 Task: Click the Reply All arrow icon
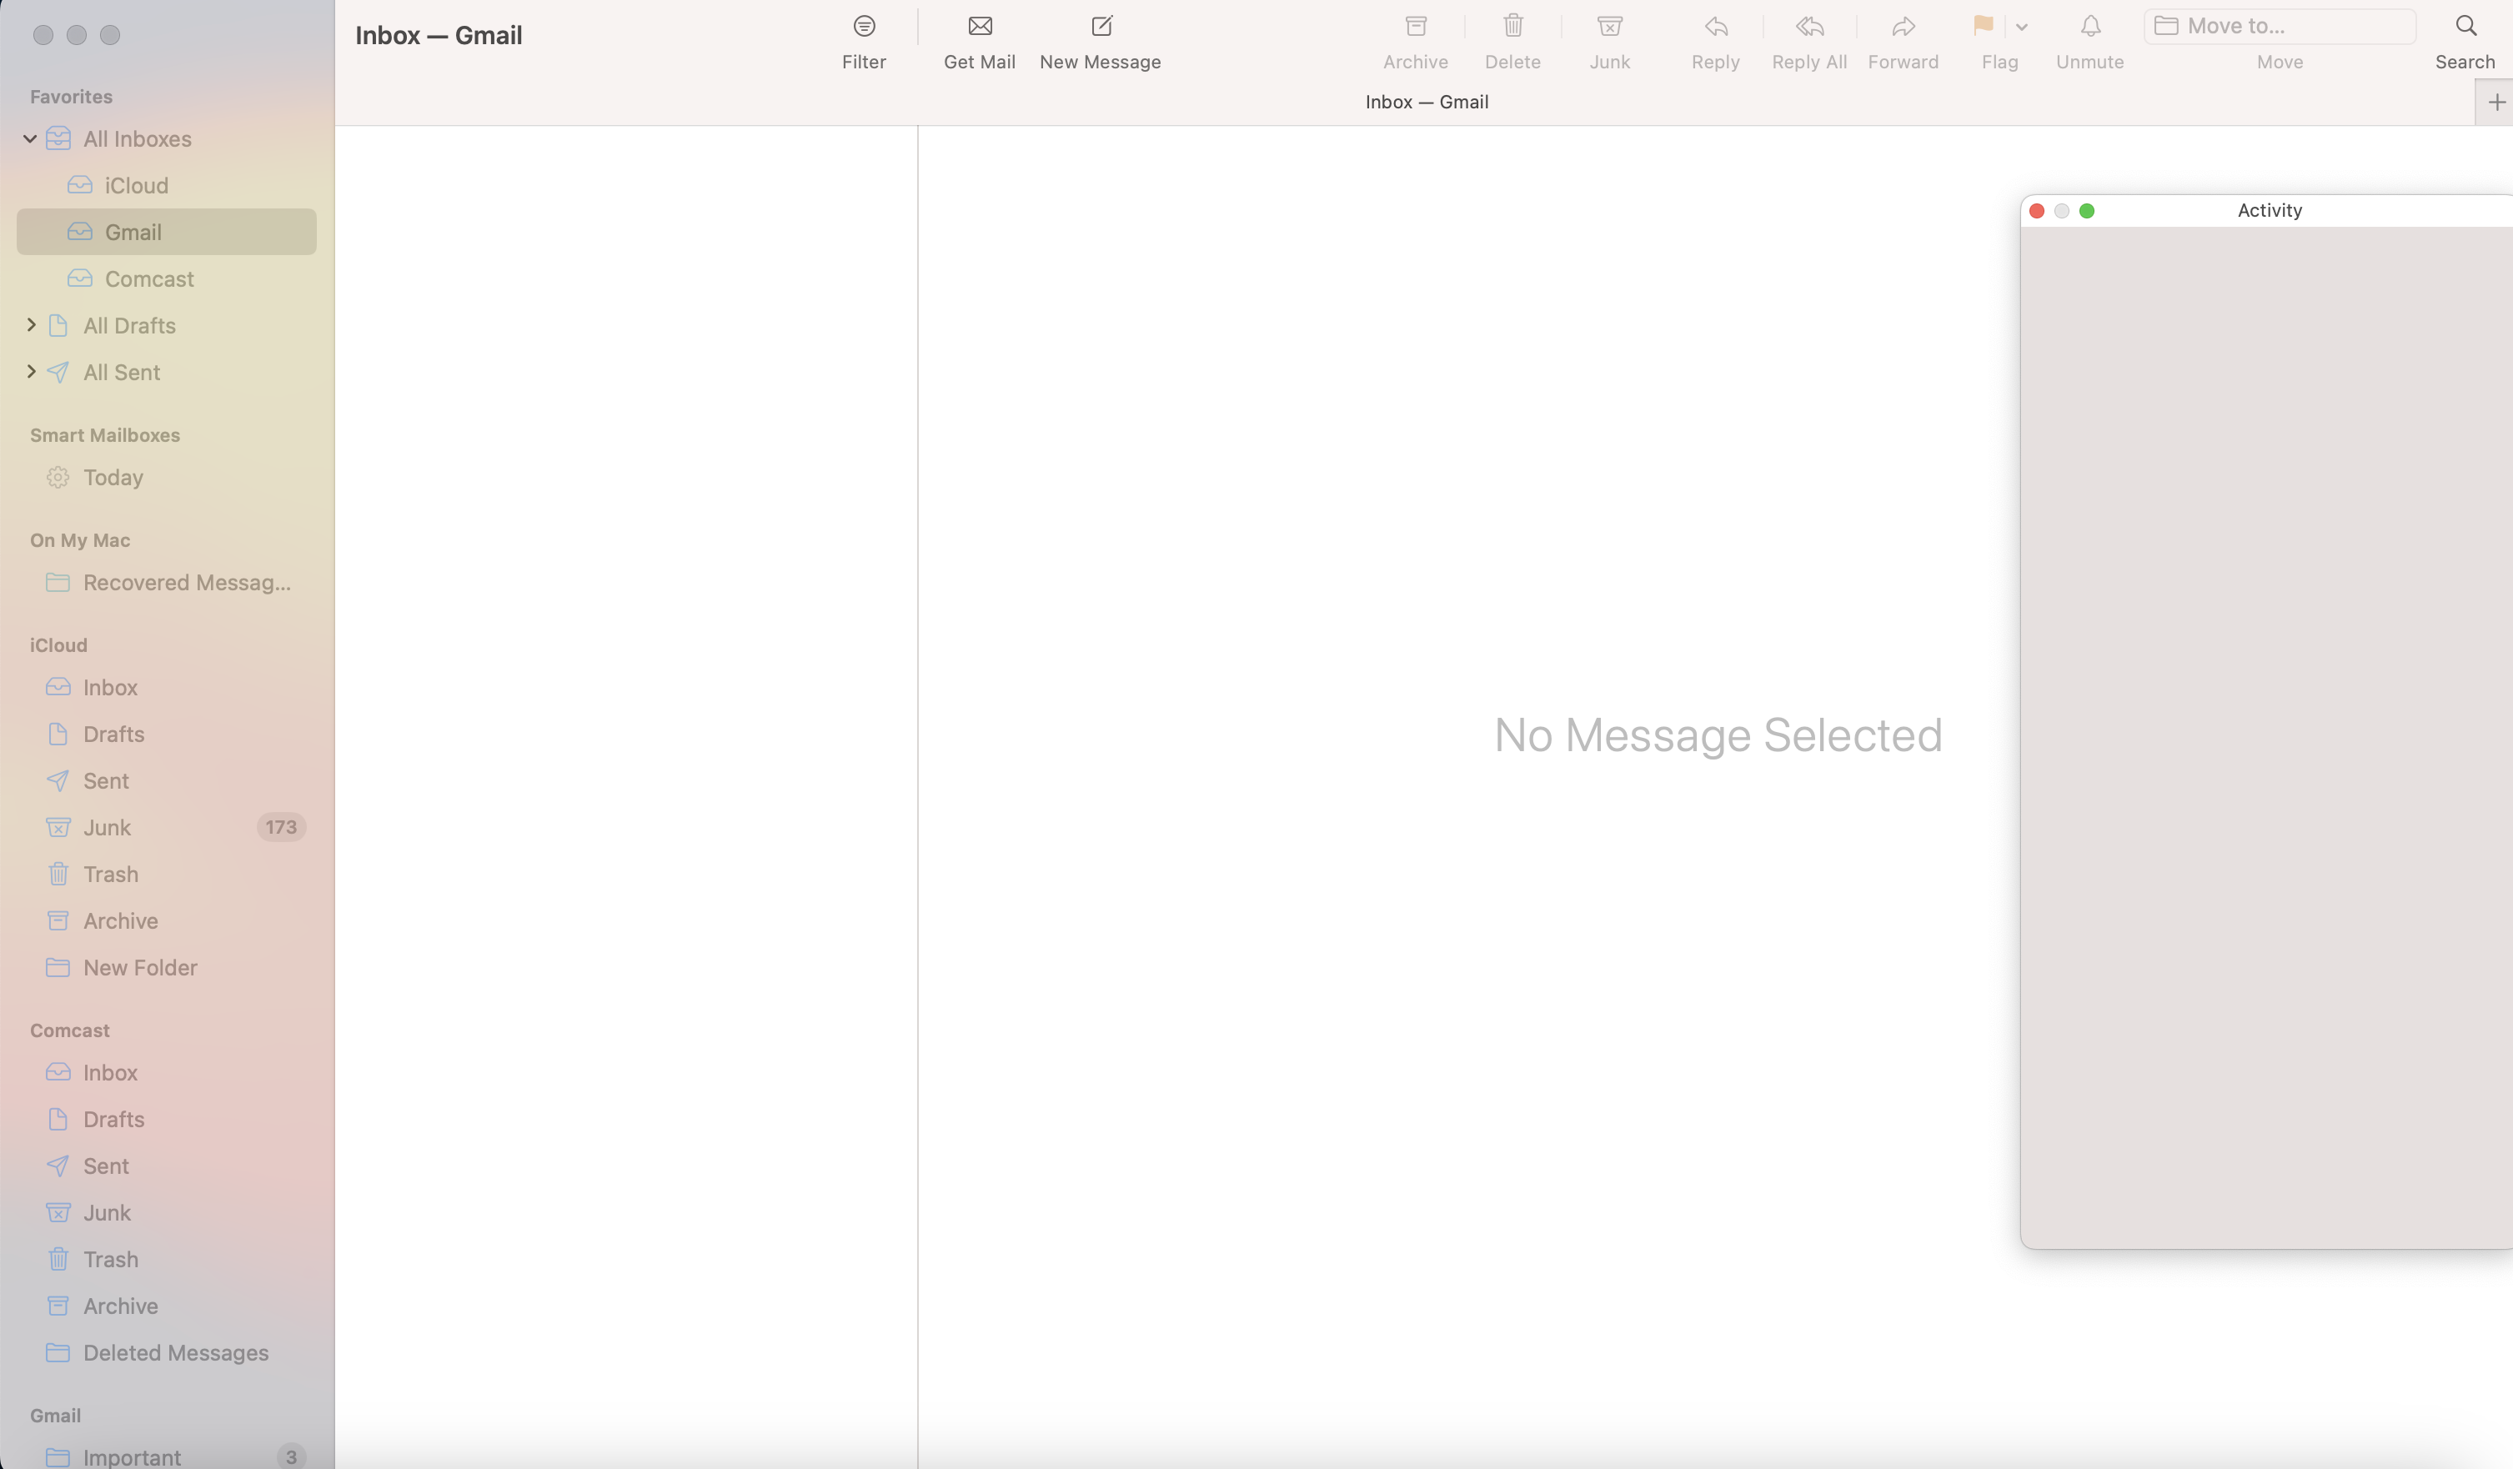[x=1809, y=27]
